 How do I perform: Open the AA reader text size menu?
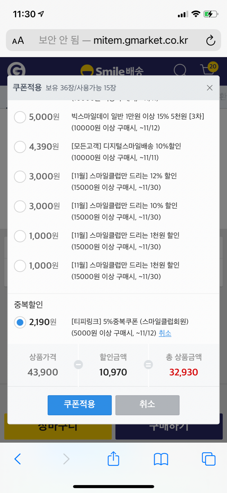(18, 41)
